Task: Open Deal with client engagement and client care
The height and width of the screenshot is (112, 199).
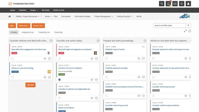Action: click(29, 49)
